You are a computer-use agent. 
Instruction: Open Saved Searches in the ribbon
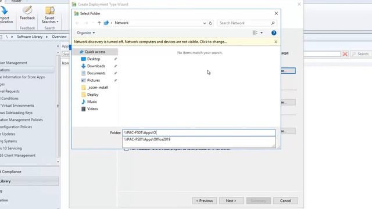pos(49,15)
